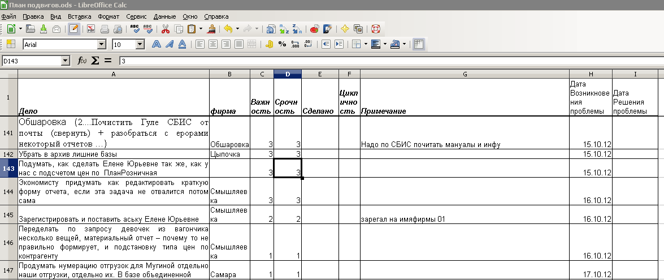Screen dimensions: 664x280
Task: Sort ascending A to Z
Action: pos(284,29)
